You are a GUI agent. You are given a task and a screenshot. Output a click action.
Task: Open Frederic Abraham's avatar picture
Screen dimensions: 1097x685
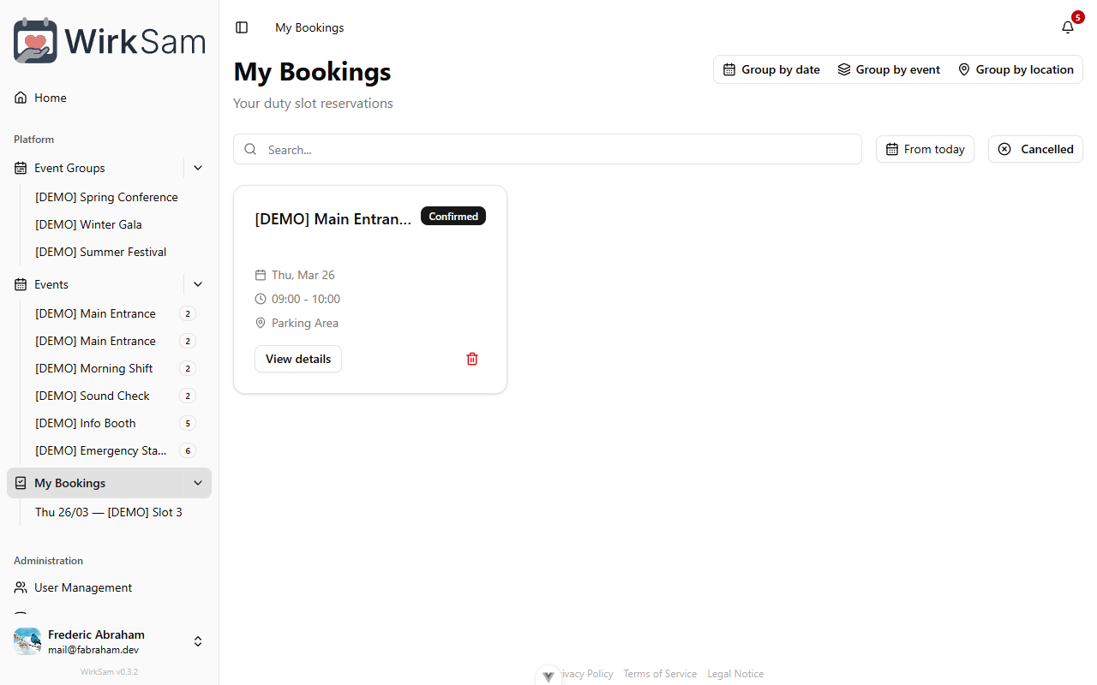click(x=27, y=641)
